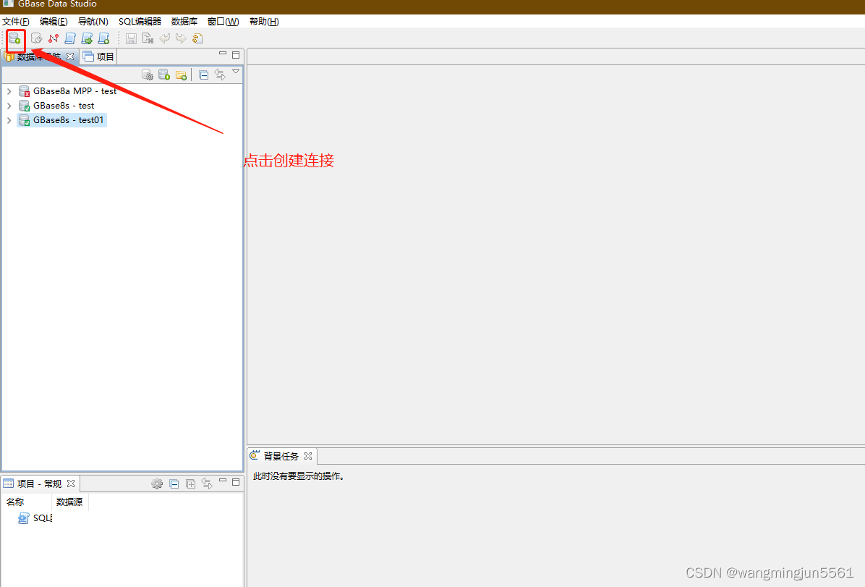This screenshot has width=865, height=587.
Task: Click the redo arrow icon in toolbar
Action: click(181, 38)
